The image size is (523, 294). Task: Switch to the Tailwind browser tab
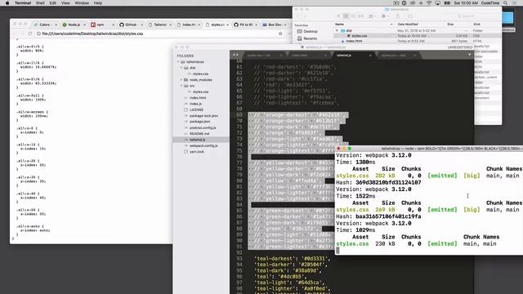coord(160,24)
